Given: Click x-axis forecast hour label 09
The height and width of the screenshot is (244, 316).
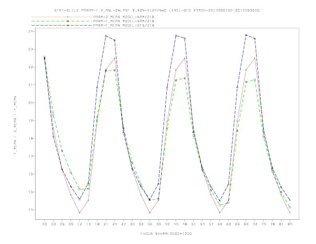Looking at the screenshot, I should (71, 224).
